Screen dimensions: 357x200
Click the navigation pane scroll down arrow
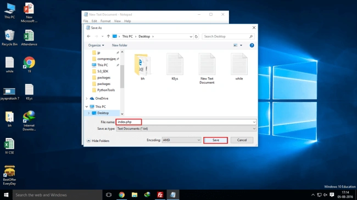click(x=122, y=114)
